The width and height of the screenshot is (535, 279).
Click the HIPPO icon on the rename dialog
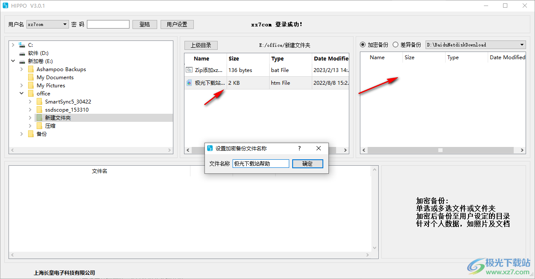[210, 148]
